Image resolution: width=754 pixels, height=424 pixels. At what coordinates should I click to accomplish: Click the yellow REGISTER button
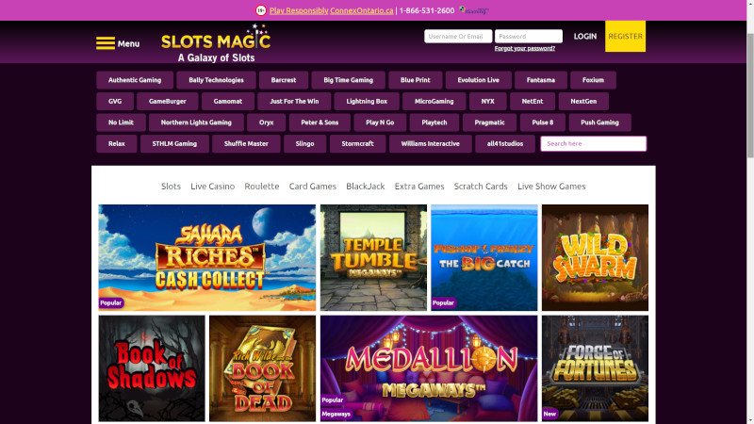click(625, 36)
